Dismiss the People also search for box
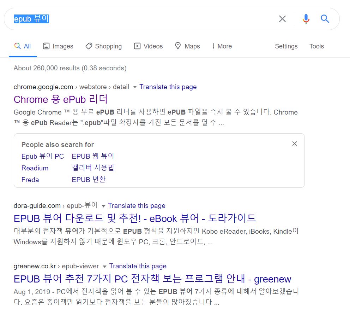Viewport: 350px width, 309px height. point(295,144)
